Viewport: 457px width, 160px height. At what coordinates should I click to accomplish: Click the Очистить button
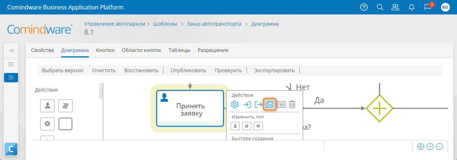104,70
